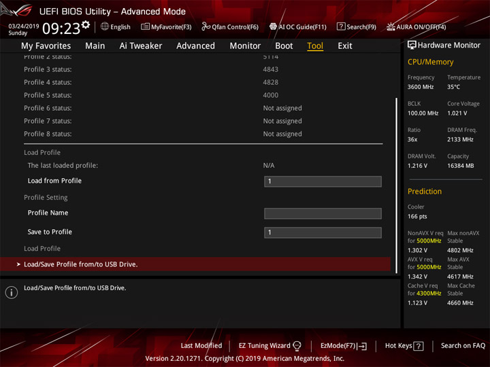
Task: Click the Load from Profile label
Action: point(54,181)
